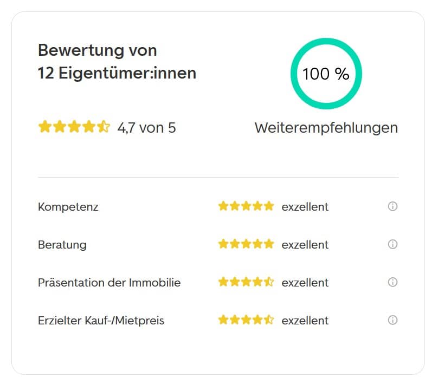Click exzellent text beside Erzielter Kauf-/Mietpreis
The width and height of the screenshot is (438, 384).
pyautogui.click(x=305, y=321)
